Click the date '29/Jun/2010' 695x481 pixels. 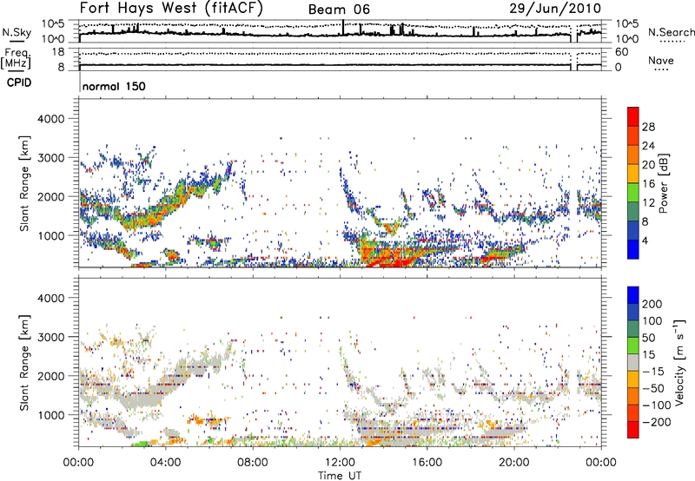pos(555,9)
